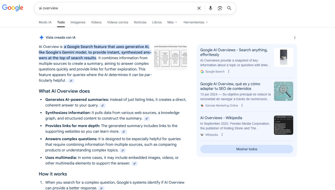Open three-dot menu beside Wikipedia source

[222, 135]
